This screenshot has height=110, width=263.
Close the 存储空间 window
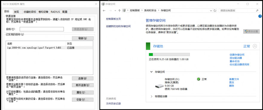257,4
